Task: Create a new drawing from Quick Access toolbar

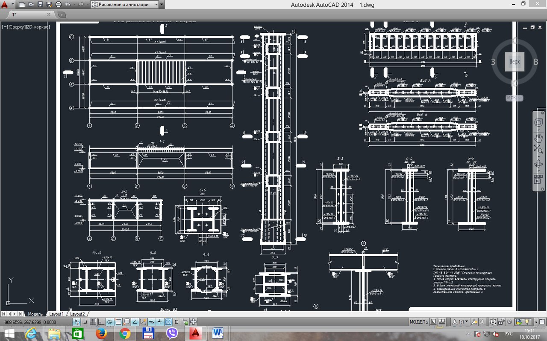Action: coord(22,5)
